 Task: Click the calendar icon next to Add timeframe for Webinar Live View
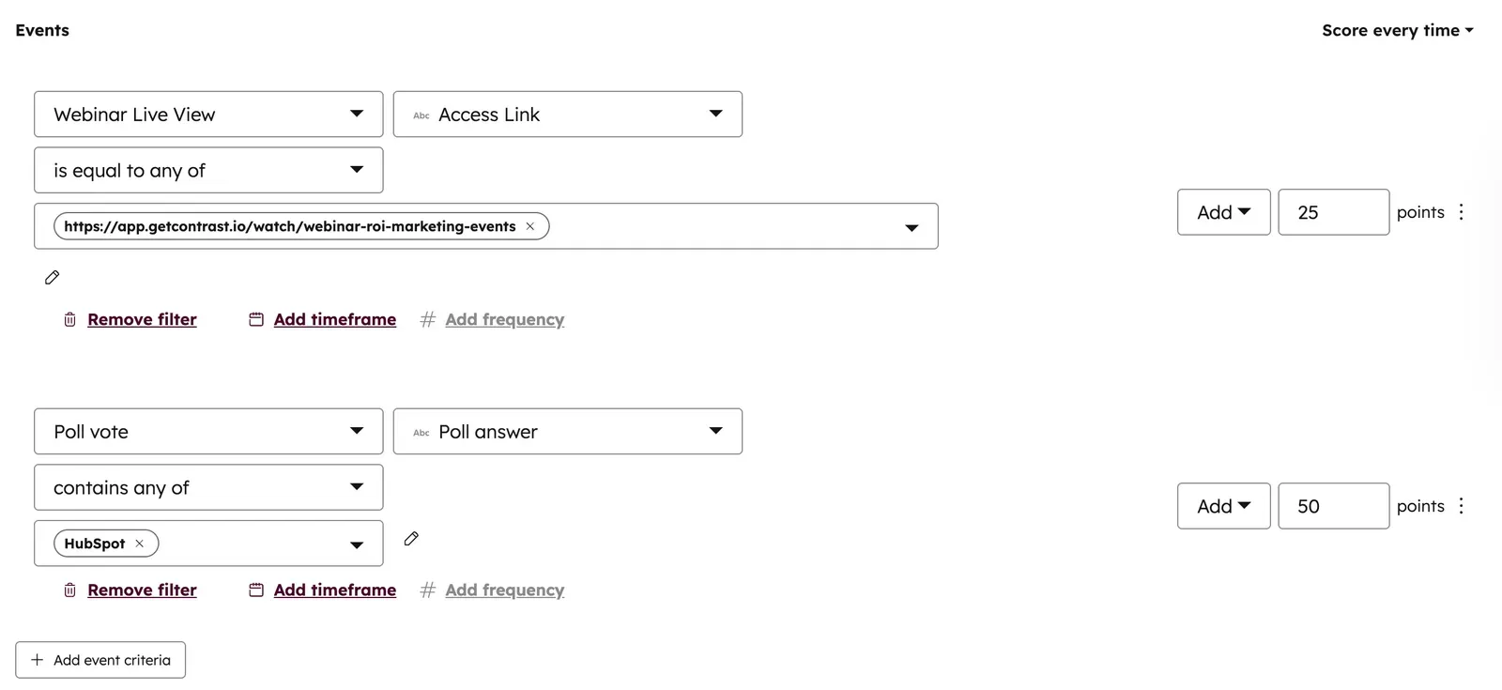point(254,319)
